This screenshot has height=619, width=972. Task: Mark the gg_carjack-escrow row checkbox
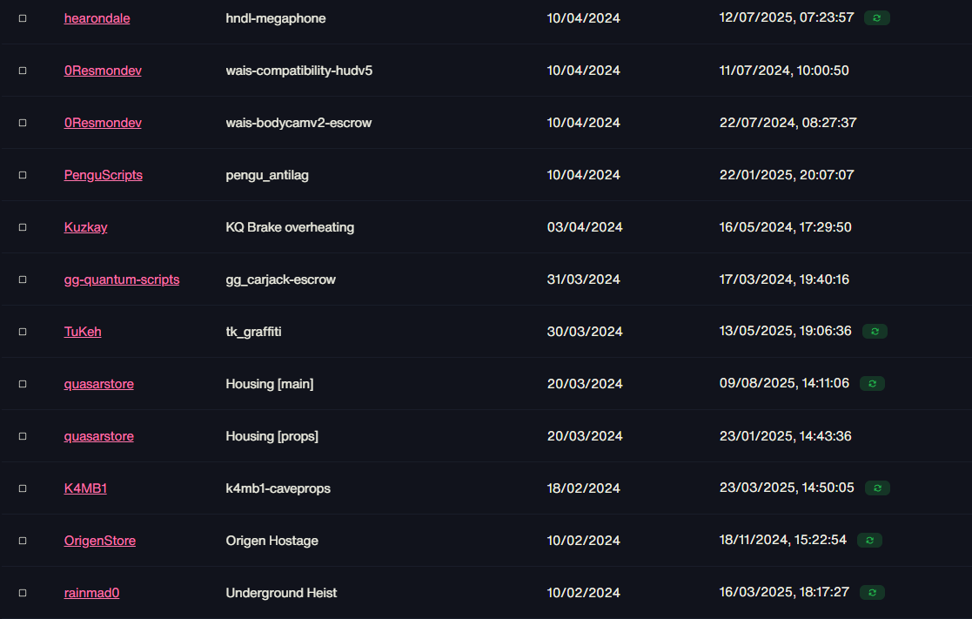point(23,279)
